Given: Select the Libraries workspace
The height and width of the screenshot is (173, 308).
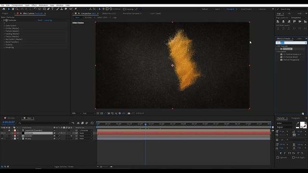Looking at the screenshot, I should (262, 9).
